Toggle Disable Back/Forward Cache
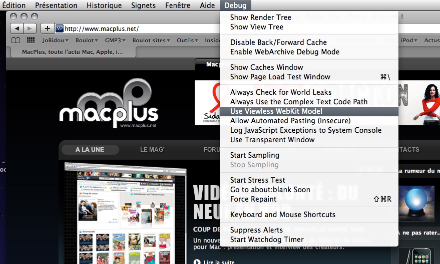 [x=309, y=42]
